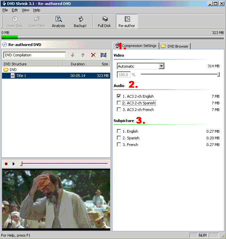The width and height of the screenshot is (226, 239).
Task: Click the DVD Structure column header
Action: [x=32, y=64]
